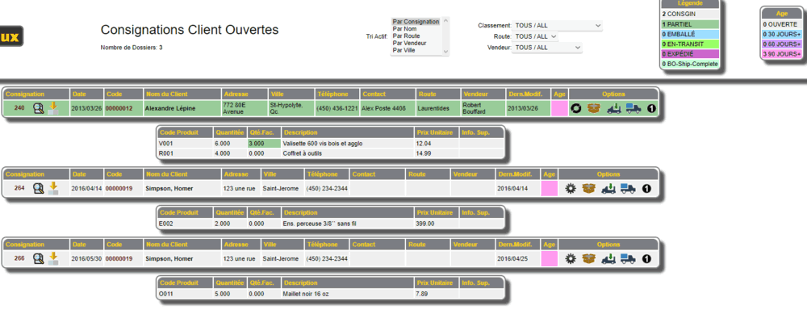Viewport: 807px width, 318px height.
Task: Click the loading truck arrow icon for consignation 264
Action: point(608,188)
